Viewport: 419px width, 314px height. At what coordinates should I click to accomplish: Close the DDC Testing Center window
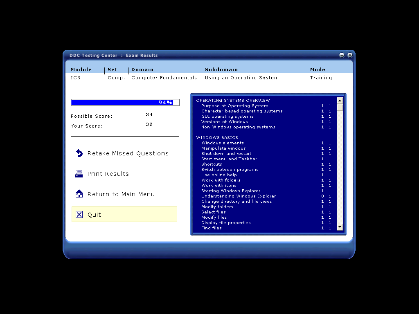[x=350, y=55]
